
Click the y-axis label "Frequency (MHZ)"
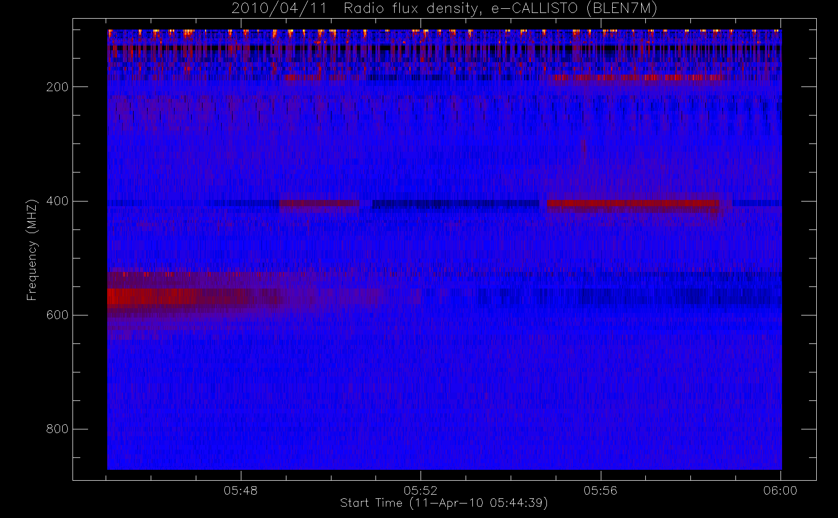[x=32, y=250]
